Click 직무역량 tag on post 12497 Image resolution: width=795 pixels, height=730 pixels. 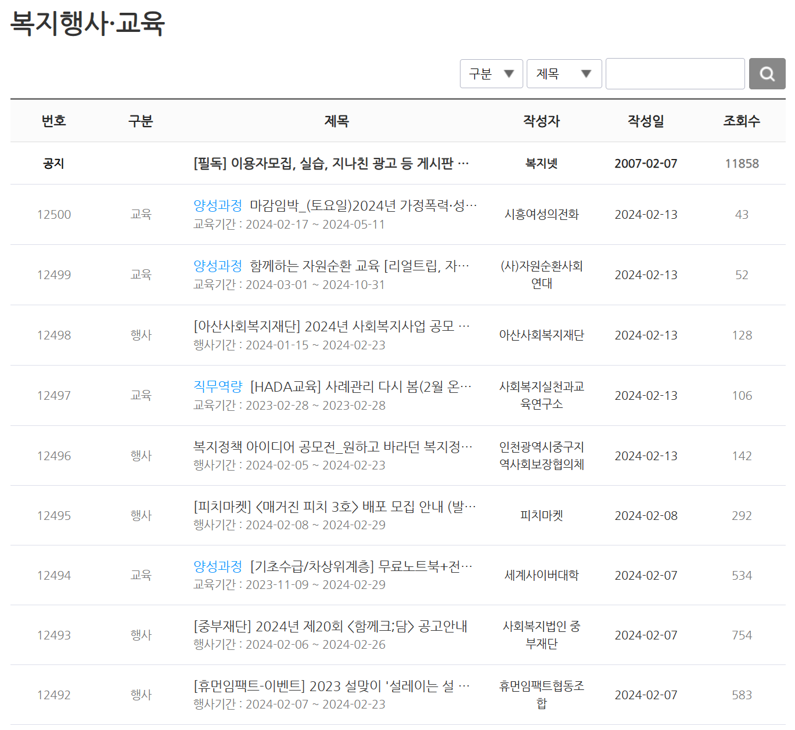218,386
